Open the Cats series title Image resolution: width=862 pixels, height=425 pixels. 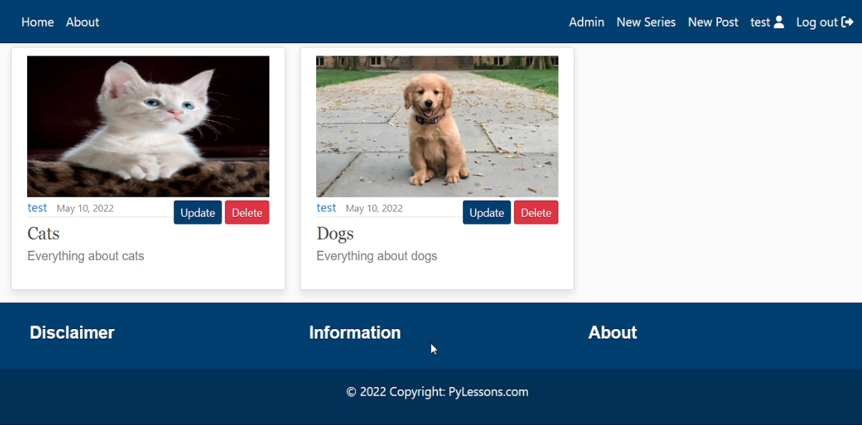click(x=43, y=234)
